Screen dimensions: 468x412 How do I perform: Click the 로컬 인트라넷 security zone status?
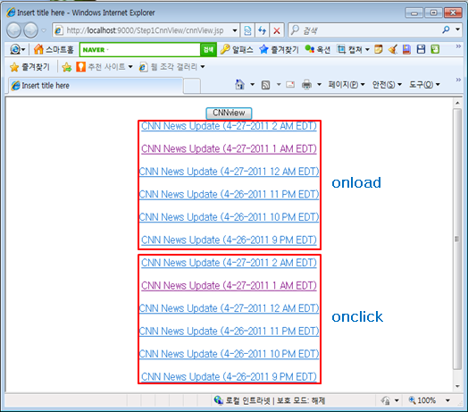tap(269, 400)
